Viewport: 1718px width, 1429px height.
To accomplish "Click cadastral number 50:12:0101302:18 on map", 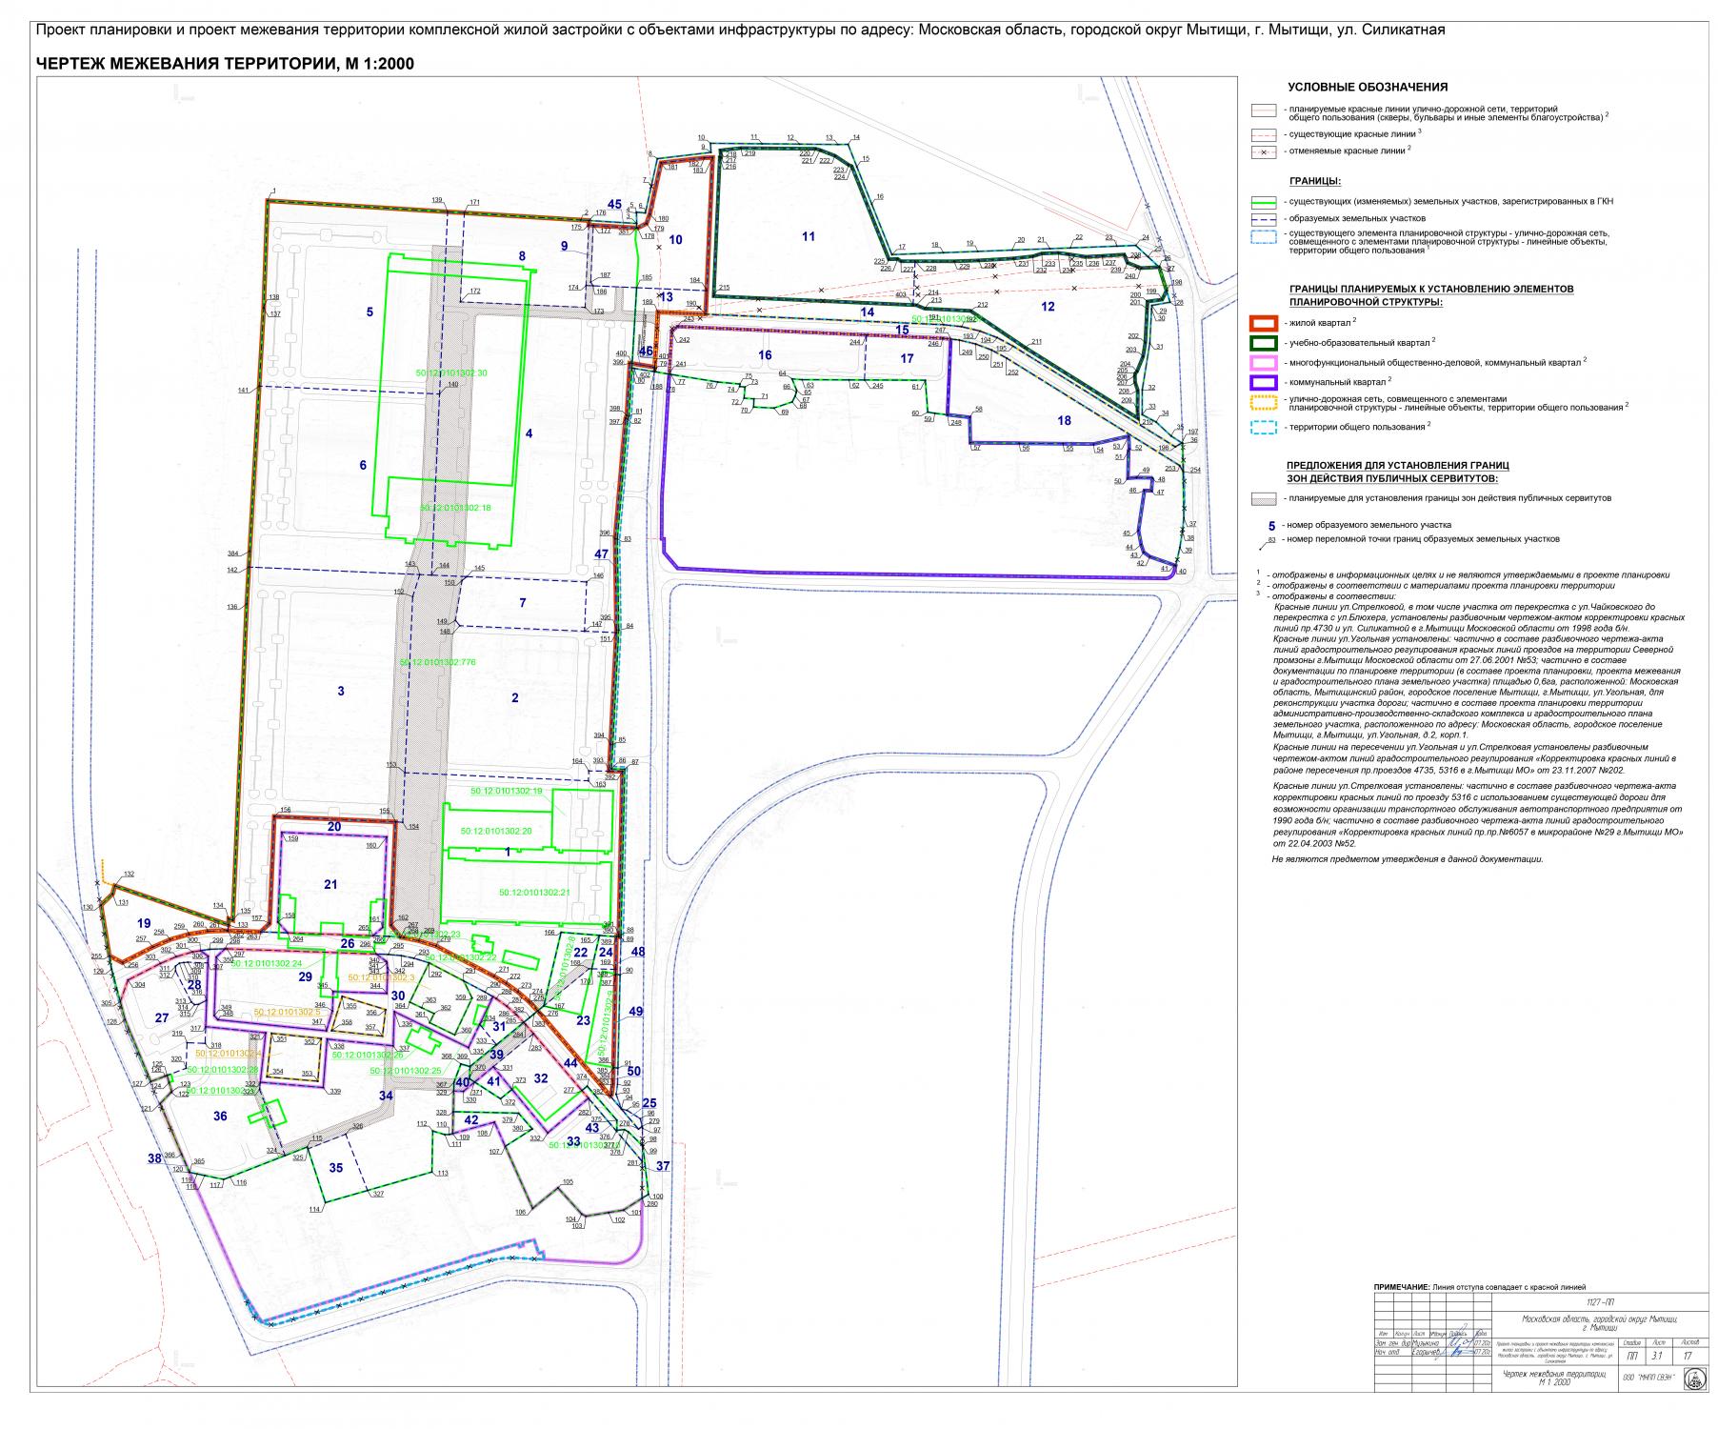I will pos(455,509).
